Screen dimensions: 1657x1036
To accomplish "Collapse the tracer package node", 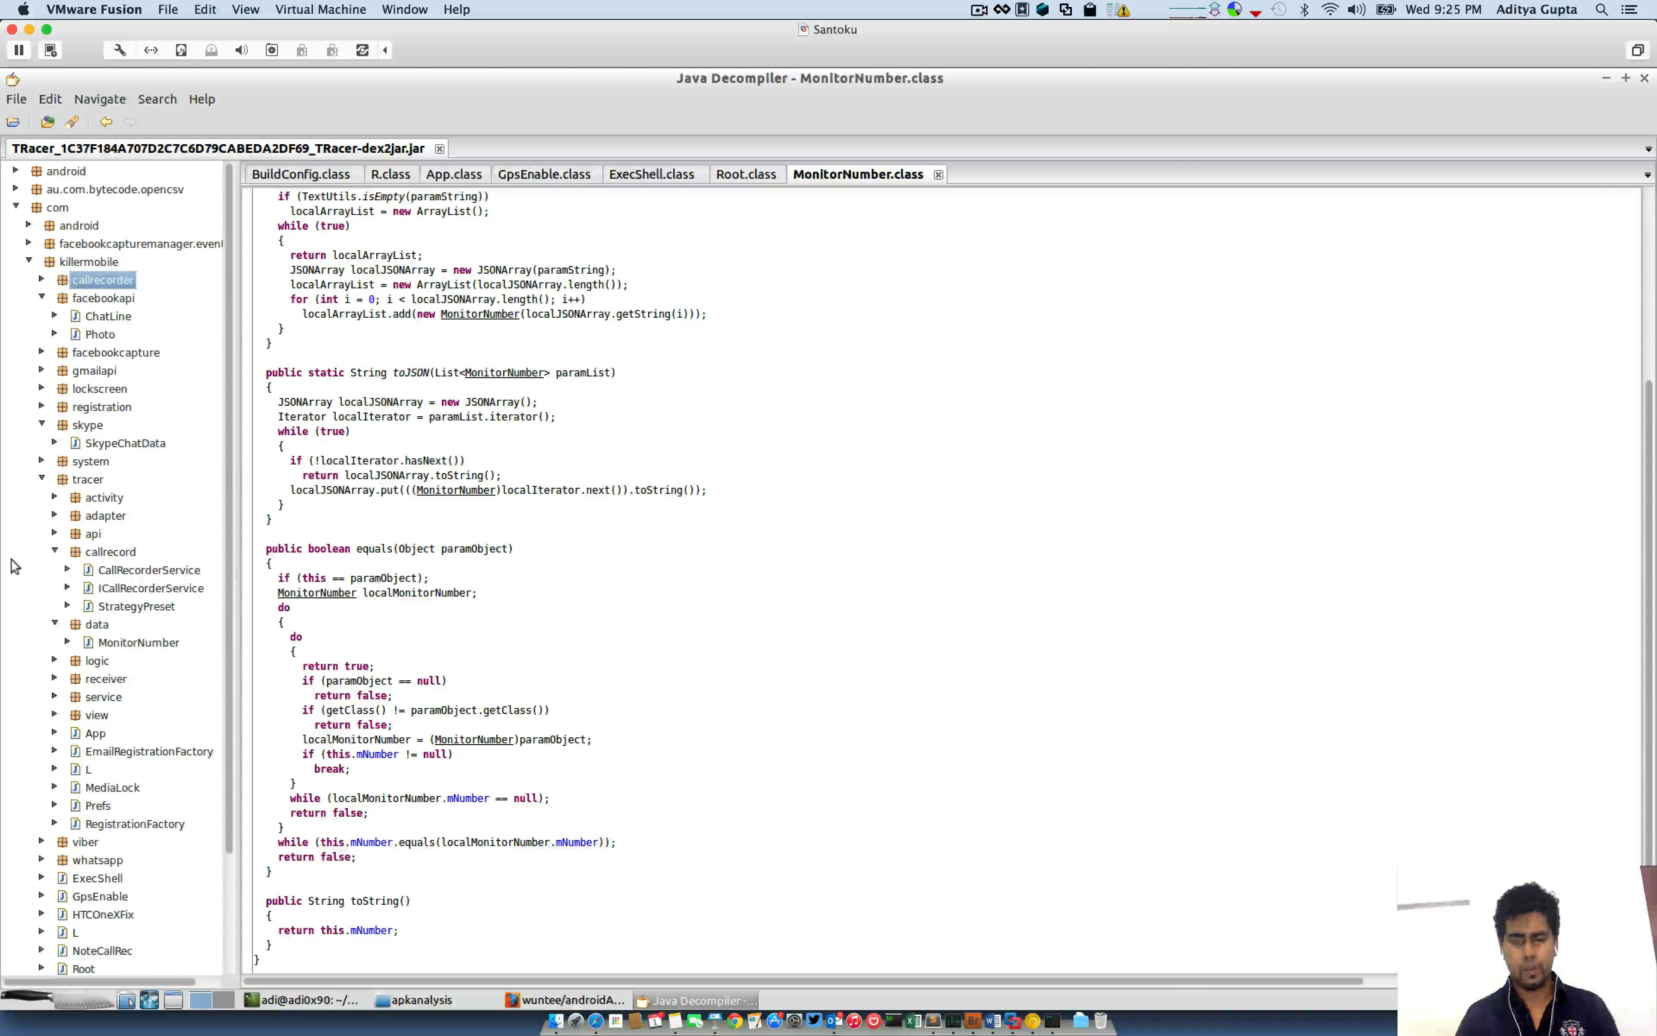I will point(42,478).
